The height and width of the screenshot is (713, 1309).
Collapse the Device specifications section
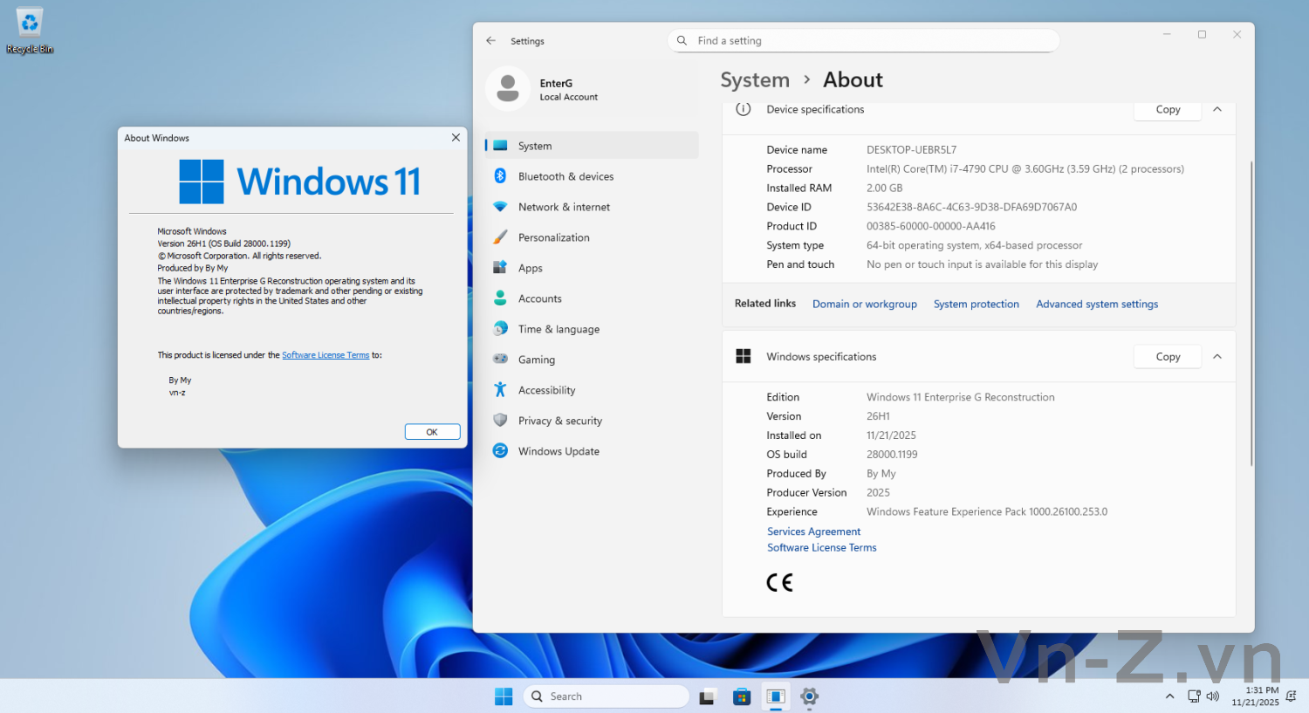(x=1217, y=110)
